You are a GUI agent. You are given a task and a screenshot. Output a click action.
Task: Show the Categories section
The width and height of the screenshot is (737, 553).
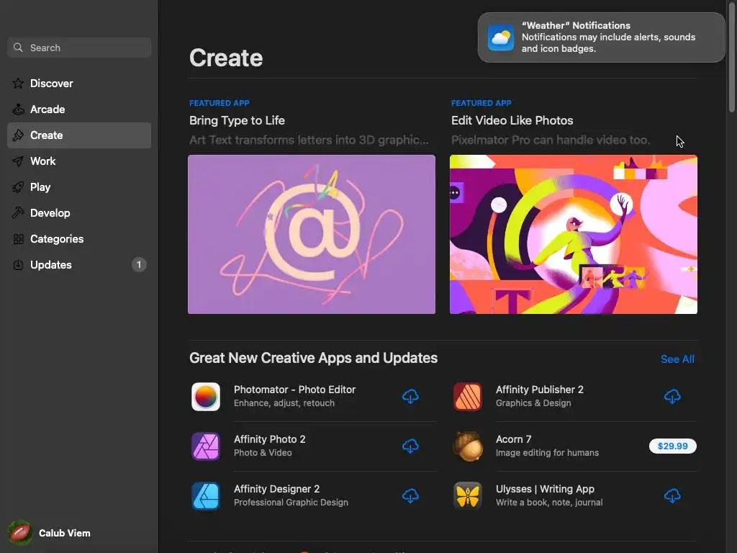click(79, 239)
